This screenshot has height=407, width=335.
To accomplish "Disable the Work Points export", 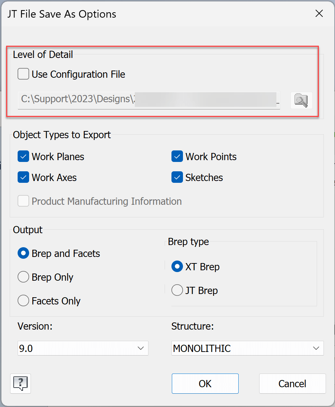I will click(x=176, y=156).
